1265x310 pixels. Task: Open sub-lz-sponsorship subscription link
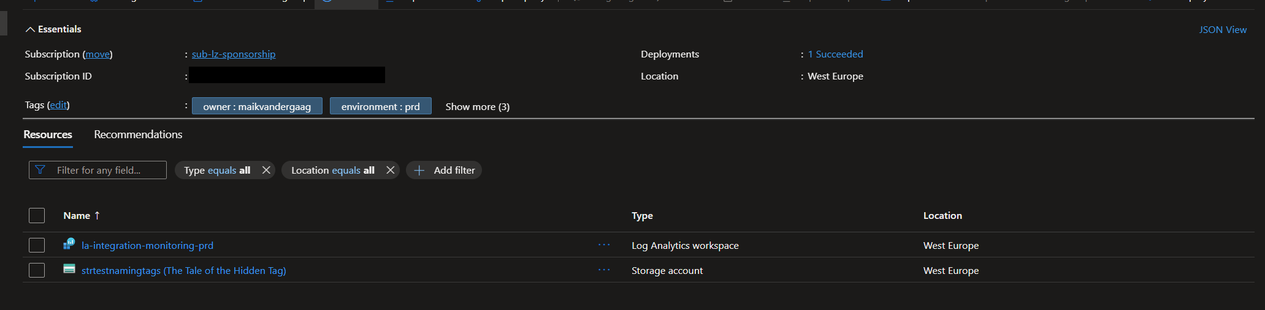234,54
